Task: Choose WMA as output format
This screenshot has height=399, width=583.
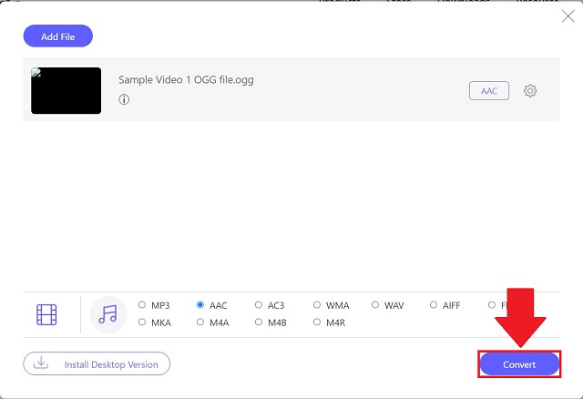Action: (x=317, y=305)
